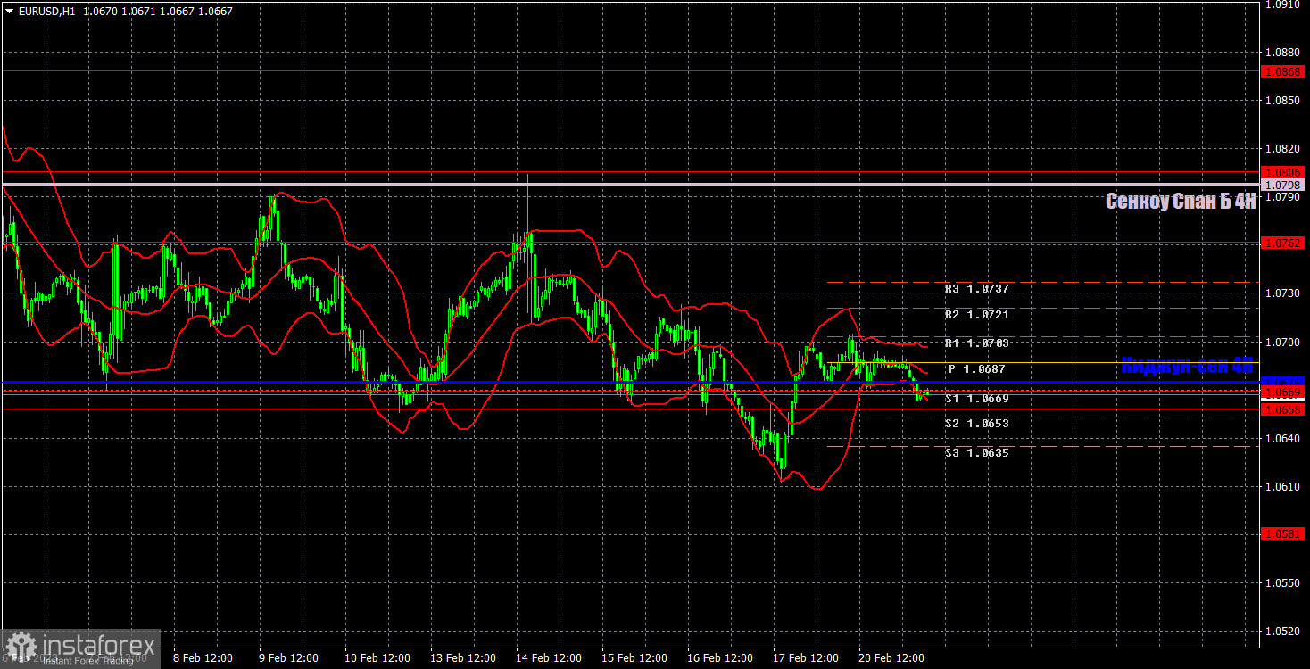Select the red 1.0868 price level tag
The width and height of the screenshot is (1310, 669).
click(x=1283, y=71)
